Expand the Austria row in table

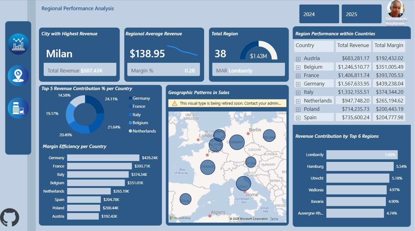click(x=298, y=59)
